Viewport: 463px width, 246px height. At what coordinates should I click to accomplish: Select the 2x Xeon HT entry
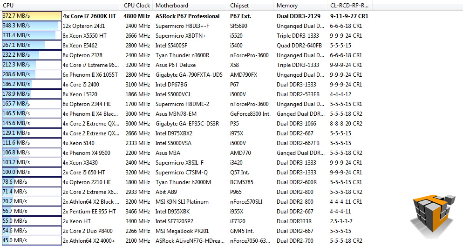(x=77, y=221)
